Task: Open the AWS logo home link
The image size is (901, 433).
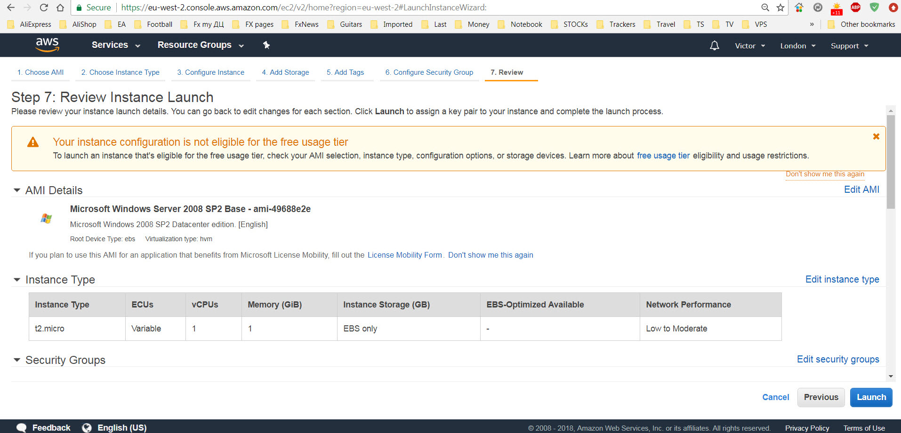Action: click(x=47, y=45)
